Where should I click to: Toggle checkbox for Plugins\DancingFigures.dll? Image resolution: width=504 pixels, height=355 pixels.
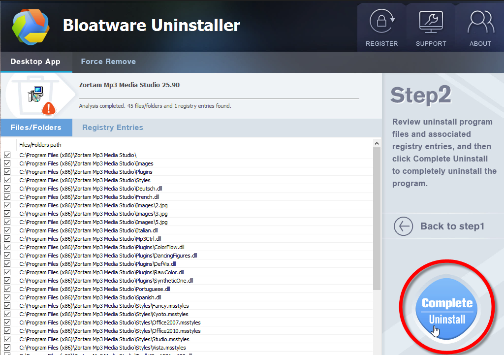point(7,256)
